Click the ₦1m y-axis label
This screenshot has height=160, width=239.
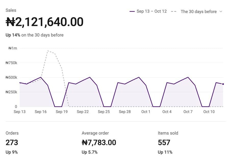tap(13, 48)
